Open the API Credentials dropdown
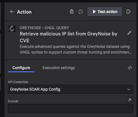The image size is (138, 117). [x=71, y=89]
